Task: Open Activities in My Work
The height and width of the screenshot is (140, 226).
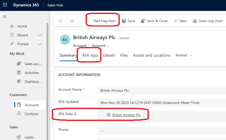Action: (x=32, y=73)
